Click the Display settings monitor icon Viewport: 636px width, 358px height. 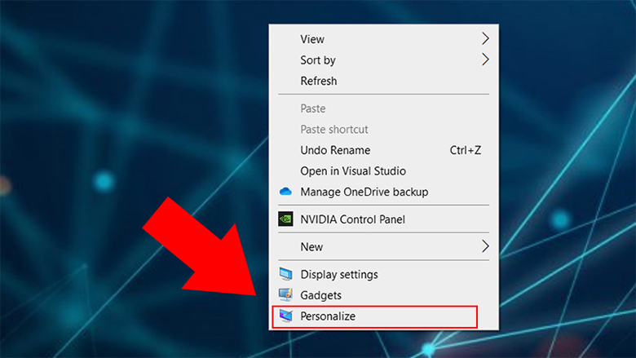coord(285,274)
